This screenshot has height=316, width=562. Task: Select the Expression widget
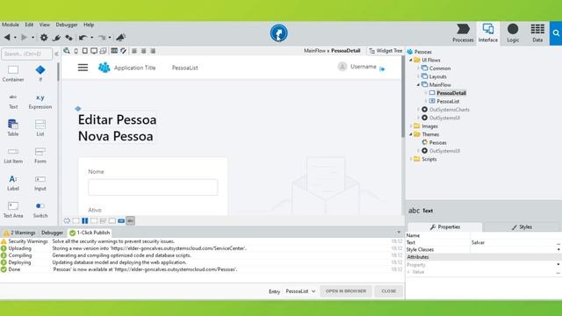point(40,101)
